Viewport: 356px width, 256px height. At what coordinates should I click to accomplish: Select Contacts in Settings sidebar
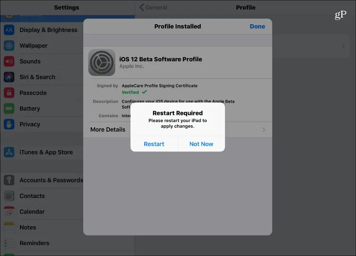coord(32,196)
